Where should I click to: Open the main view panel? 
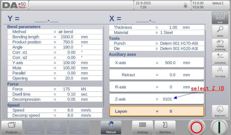(x=220, y=18)
